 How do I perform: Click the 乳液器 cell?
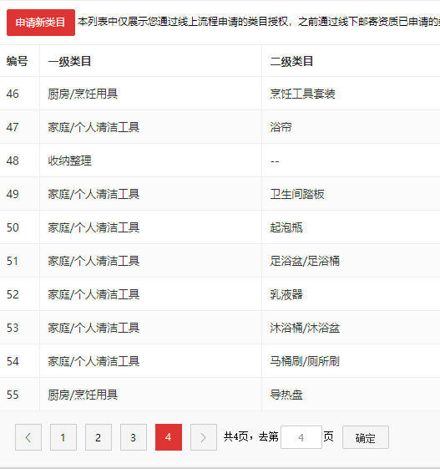tap(286, 294)
